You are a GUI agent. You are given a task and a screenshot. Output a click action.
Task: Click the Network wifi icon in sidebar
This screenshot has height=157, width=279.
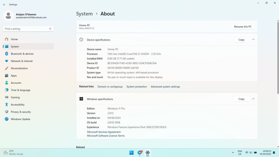(7, 61)
